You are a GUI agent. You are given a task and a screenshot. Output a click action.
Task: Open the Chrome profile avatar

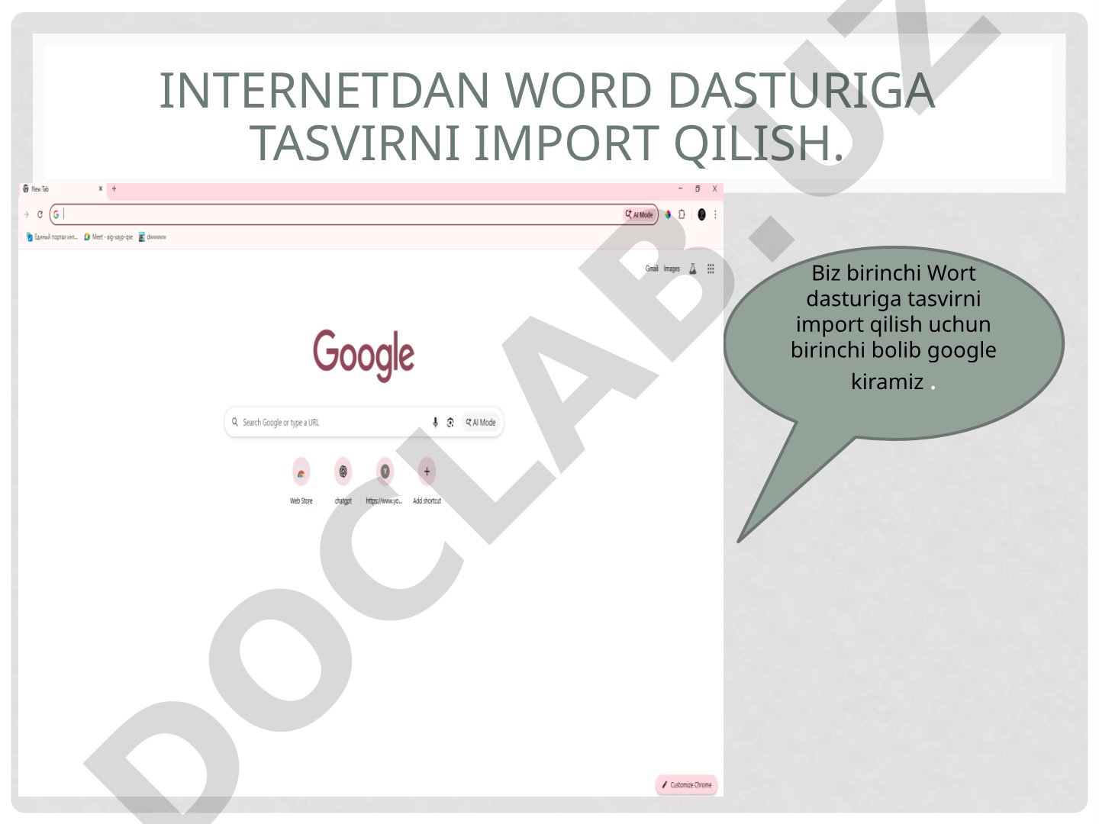click(702, 215)
